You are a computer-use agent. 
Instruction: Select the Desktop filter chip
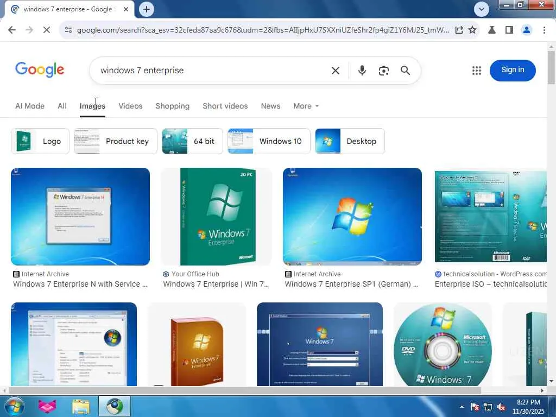coord(350,141)
